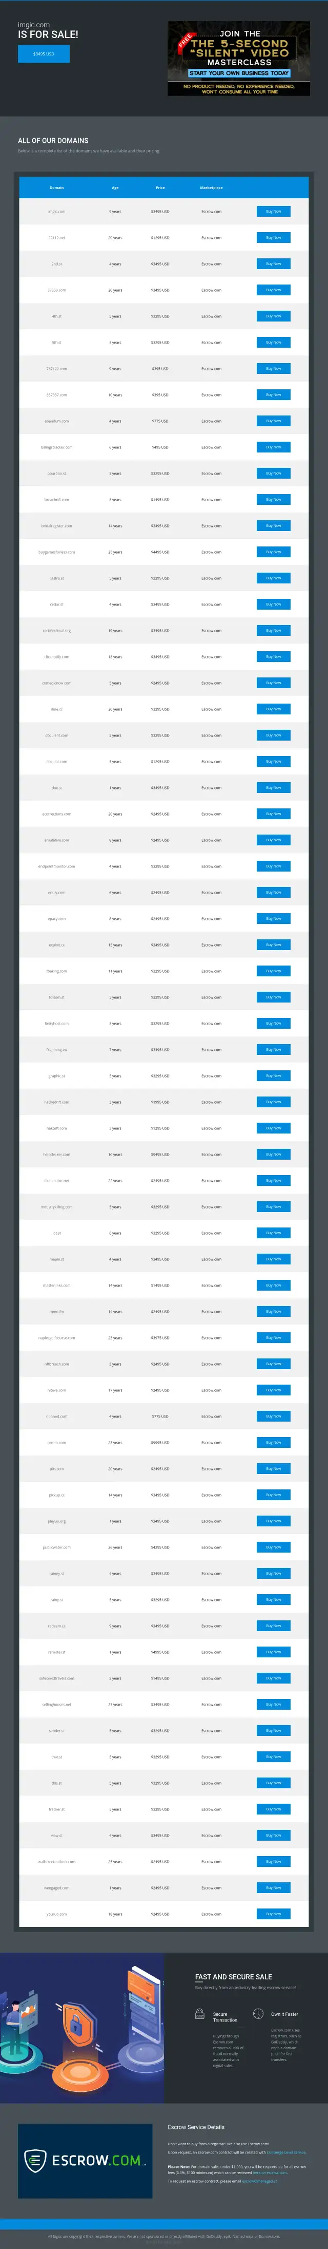Screen dimensions: 328x2249
Task: Open the 5-Second Silent Video Masterclass banner
Action: (238, 59)
